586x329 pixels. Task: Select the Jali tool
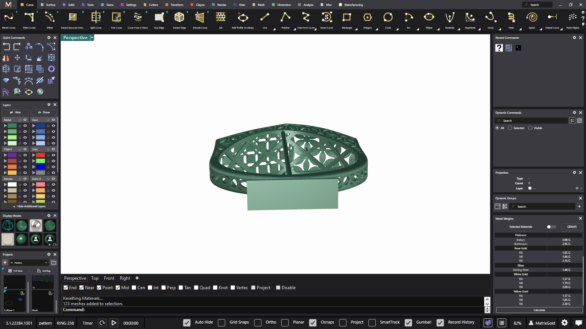(x=220, y=19)
